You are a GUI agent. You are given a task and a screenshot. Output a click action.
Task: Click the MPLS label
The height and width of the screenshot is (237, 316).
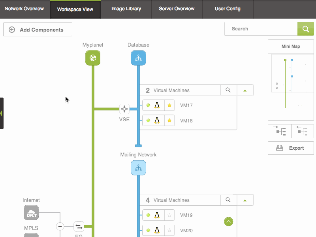[31, 228]
